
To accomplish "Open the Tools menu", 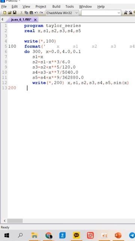I will tap(69, 7).
